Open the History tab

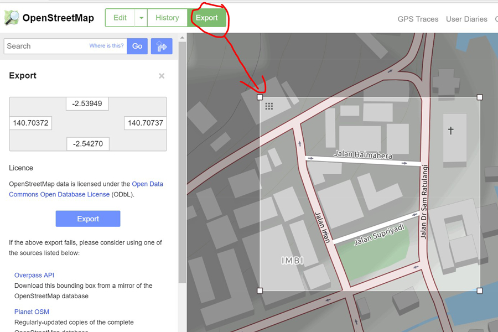point(167,18)
